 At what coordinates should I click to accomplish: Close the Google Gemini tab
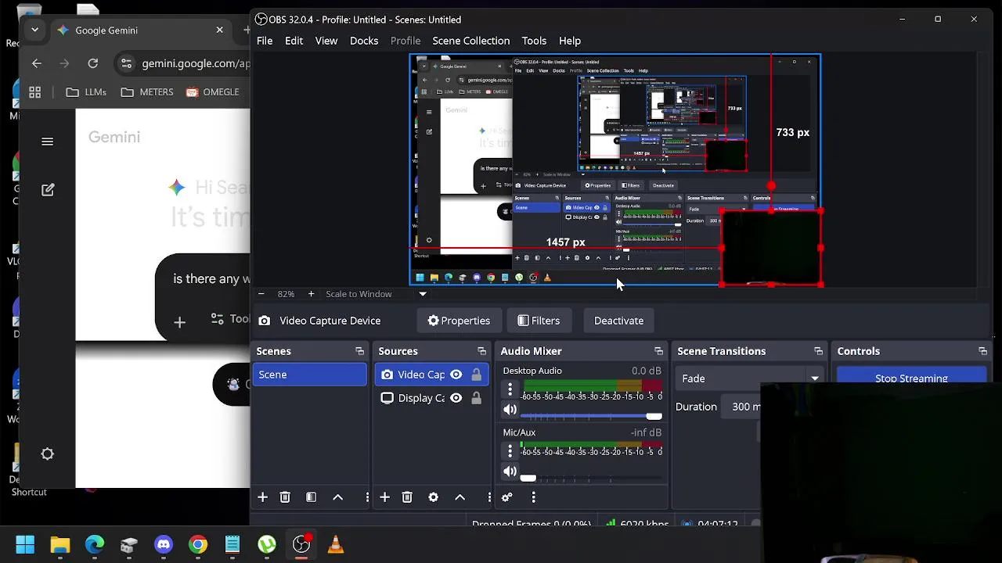point(219,30)
